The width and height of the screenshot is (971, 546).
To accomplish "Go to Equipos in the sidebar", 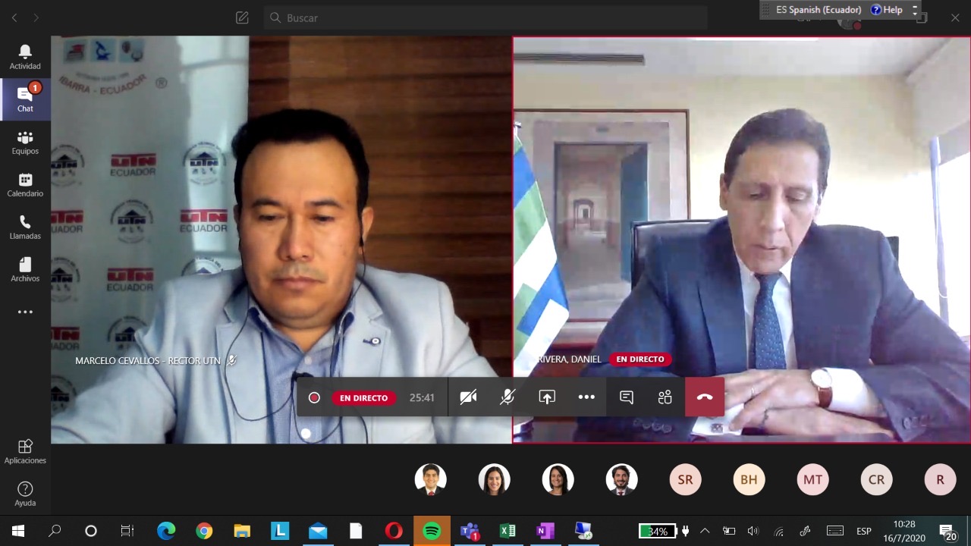I will point(25,142).
